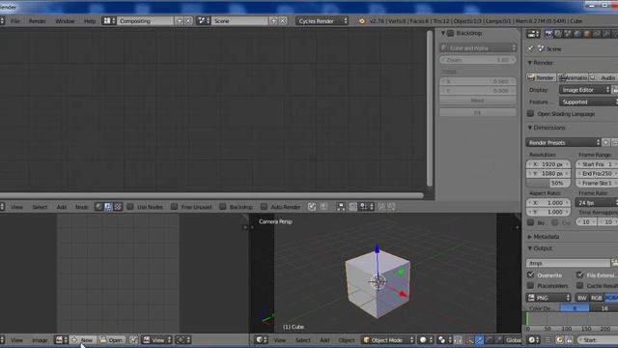Enable the scale manipulator icon
The width and height of the screenshot is (618, 348).
[x=498, y=339]
